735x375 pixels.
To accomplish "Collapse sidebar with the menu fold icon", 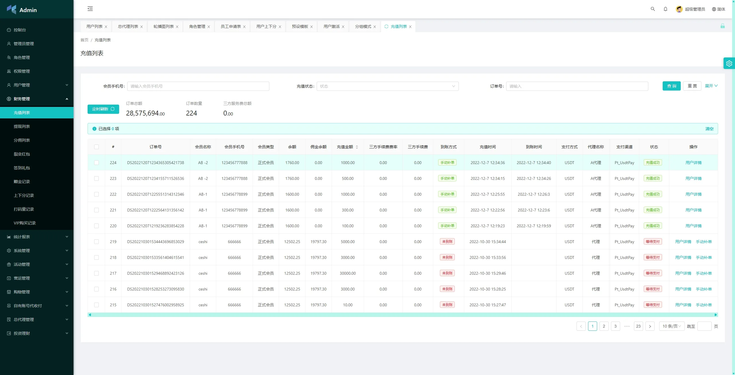I will click(x=90, y=9).
